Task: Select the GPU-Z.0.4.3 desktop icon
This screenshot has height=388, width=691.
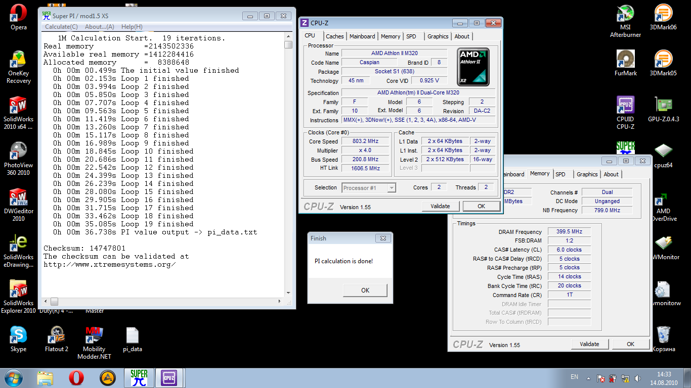Action: point(663,109)
